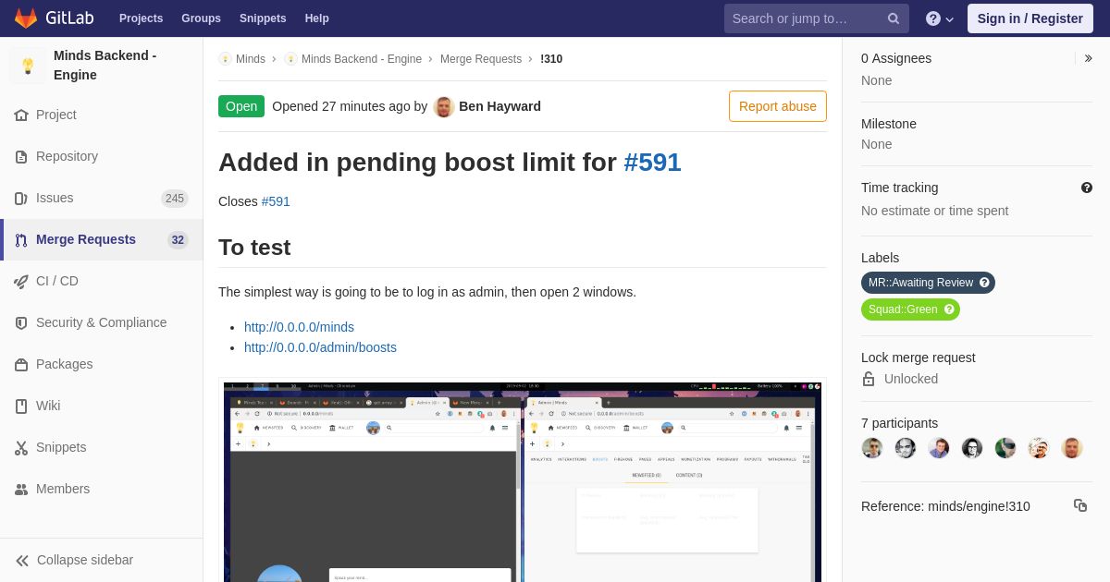The image size is (1110, 582).
Task: Open the http://0.0.0.0/minds link
Action: tap(299, 327)
